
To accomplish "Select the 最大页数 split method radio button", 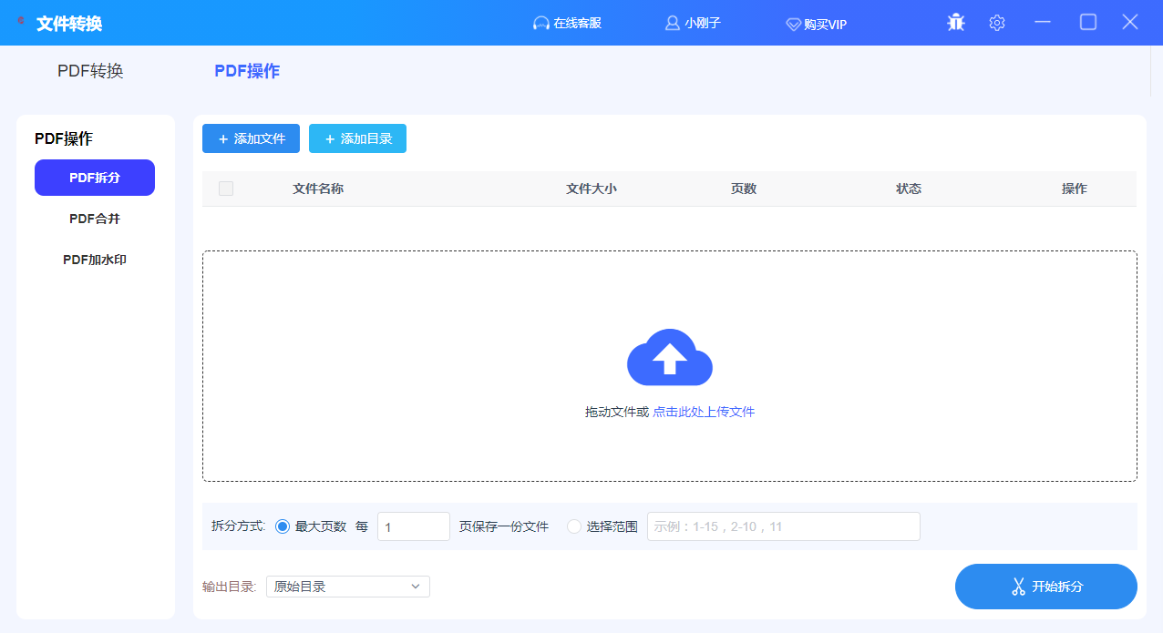I will (x=283, y=526).
